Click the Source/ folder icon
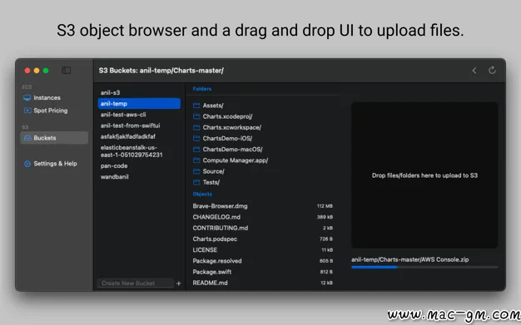Viewport: 521px width, 325px height. pyautogui.click(x=196, y=171)
